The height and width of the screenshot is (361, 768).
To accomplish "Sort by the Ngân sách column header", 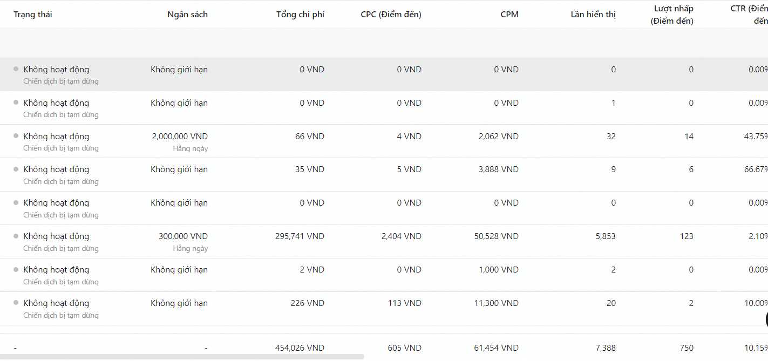I will coord(187,15).
